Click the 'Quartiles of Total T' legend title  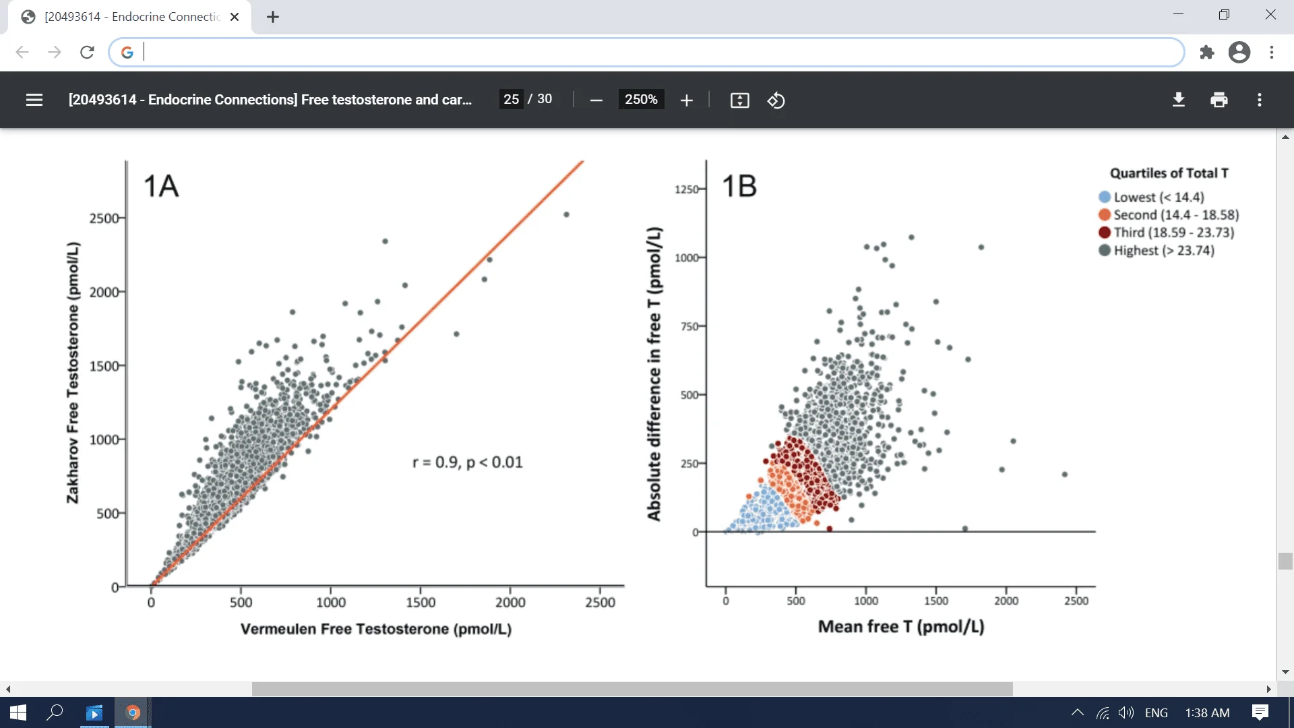click(1169, 173)
